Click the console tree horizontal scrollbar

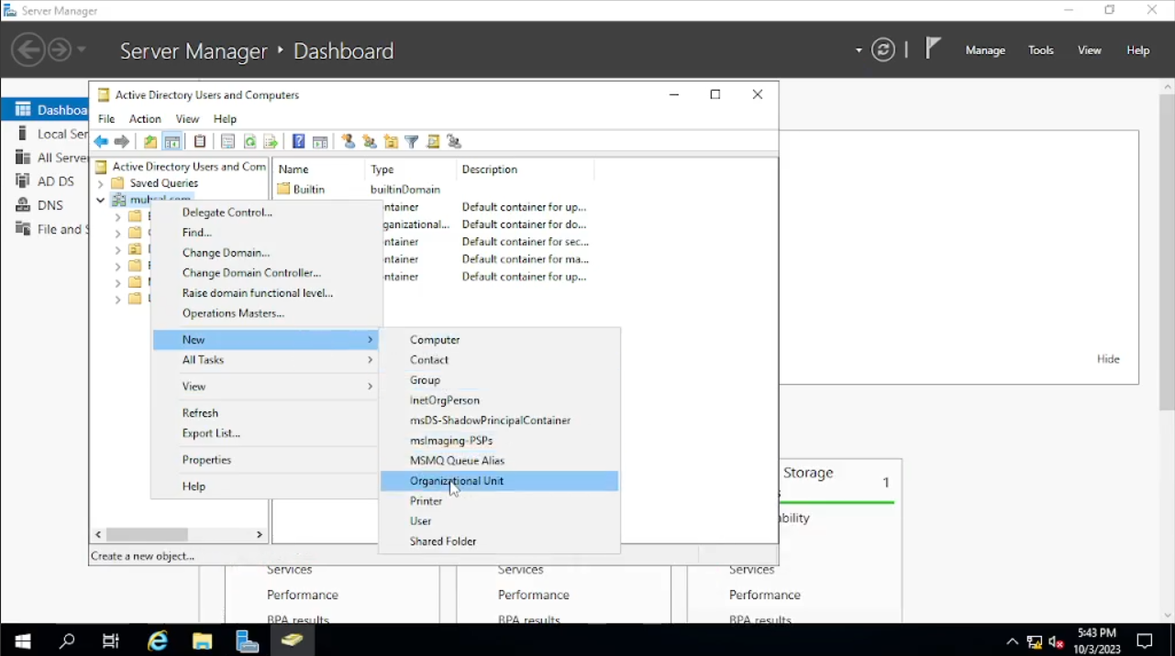(147, 534)
